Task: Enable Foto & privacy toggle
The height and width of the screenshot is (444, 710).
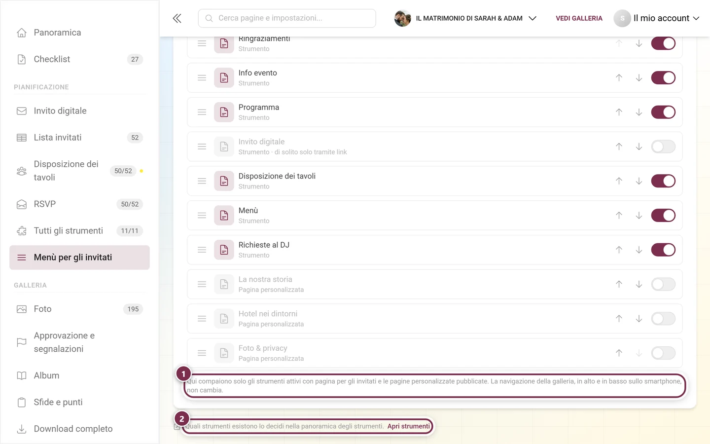Action: 663,353
